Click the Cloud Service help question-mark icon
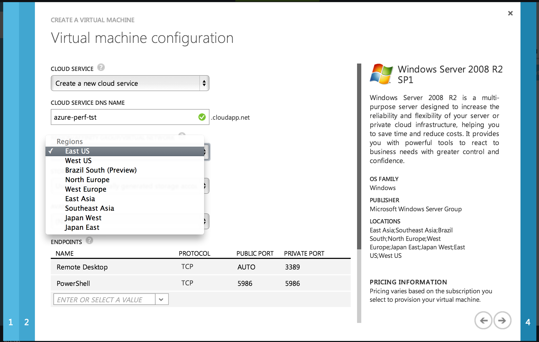Image resolution: width=539 pixels, height=342 pixels. [x=101, y=67]
